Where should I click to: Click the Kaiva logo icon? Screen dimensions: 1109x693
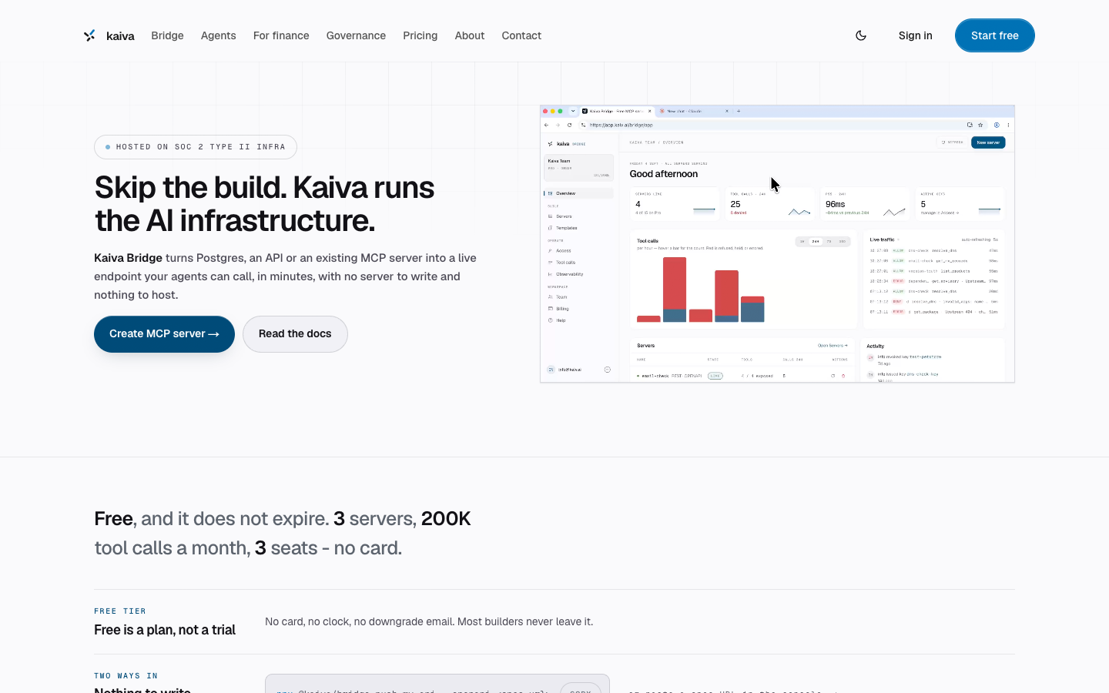[89, 35]
